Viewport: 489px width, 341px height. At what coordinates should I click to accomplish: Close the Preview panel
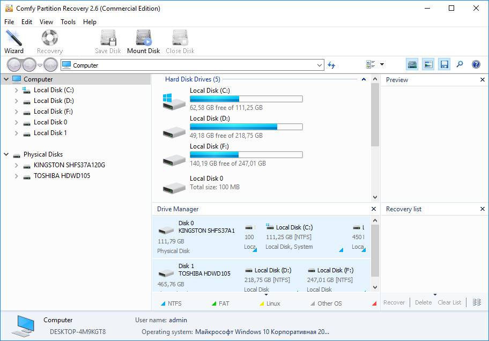click(x=483, y=79)
